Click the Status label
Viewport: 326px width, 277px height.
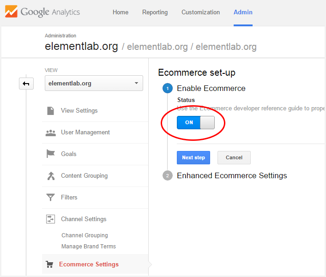[x=186, y=100]
